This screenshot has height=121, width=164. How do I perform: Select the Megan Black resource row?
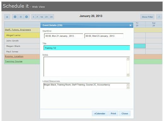point(22,46)
